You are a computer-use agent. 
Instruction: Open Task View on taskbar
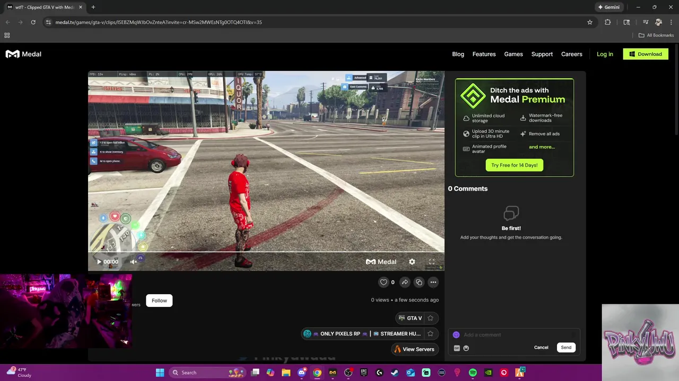click(255, 373)
